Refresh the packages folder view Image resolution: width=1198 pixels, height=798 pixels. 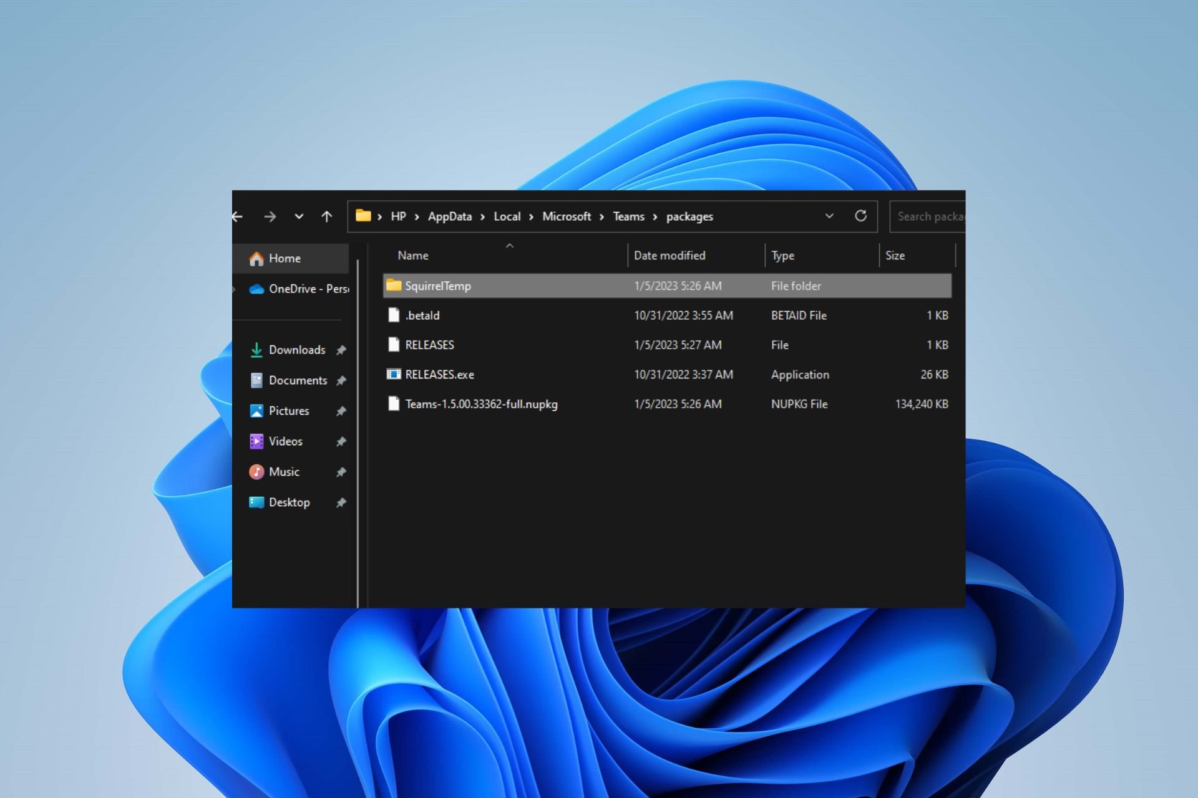click(x=860, y=216)
